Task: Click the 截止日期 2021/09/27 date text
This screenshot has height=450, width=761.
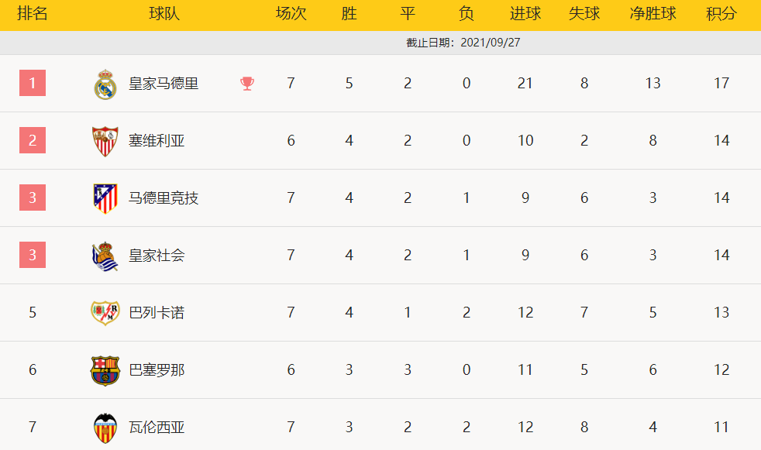Action: pos(463,43)
